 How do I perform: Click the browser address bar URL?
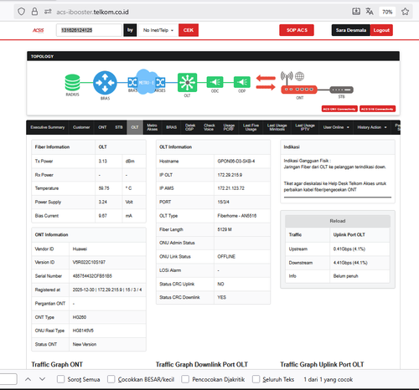(92, 12)
